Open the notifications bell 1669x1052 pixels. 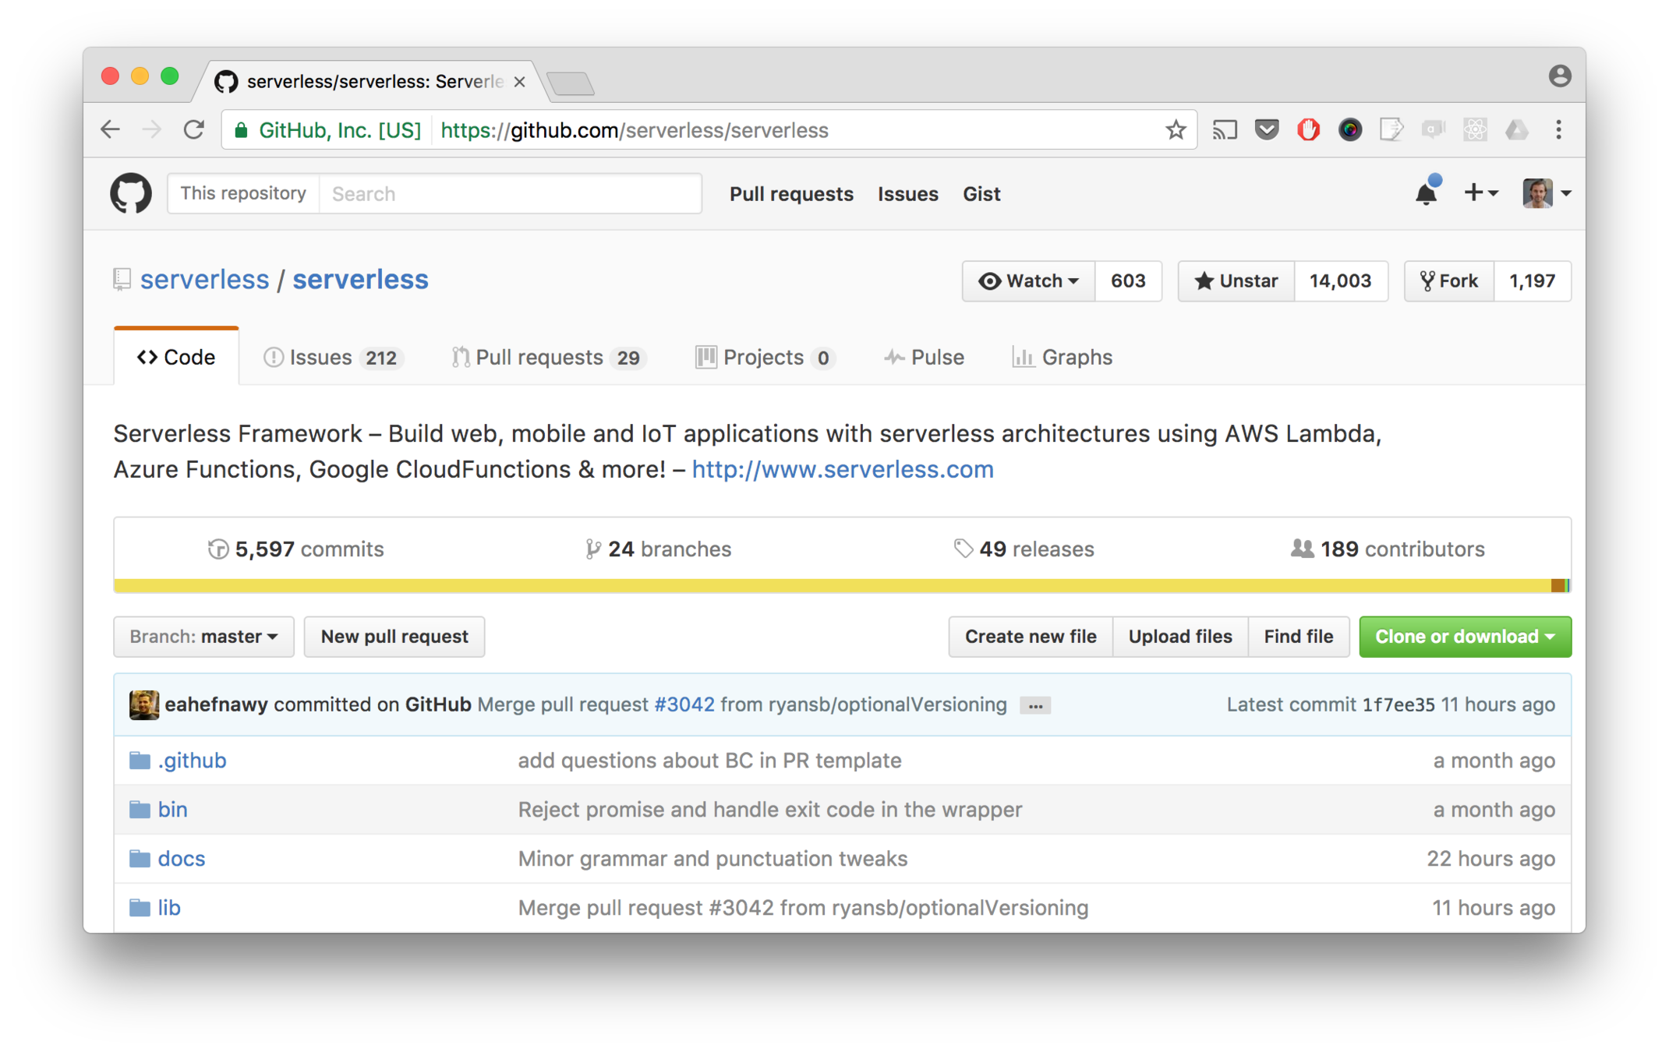1426,192
